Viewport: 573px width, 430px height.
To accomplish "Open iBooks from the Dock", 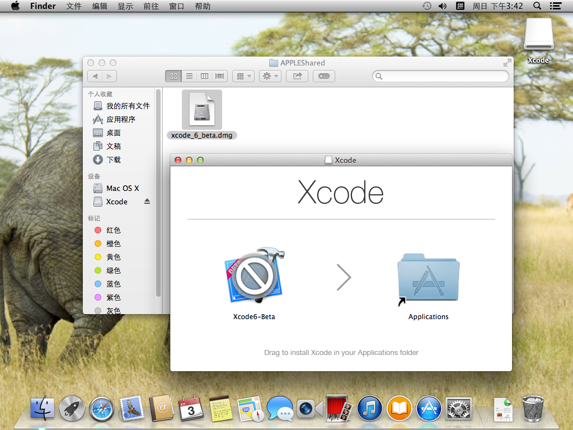I will point(399,408).
